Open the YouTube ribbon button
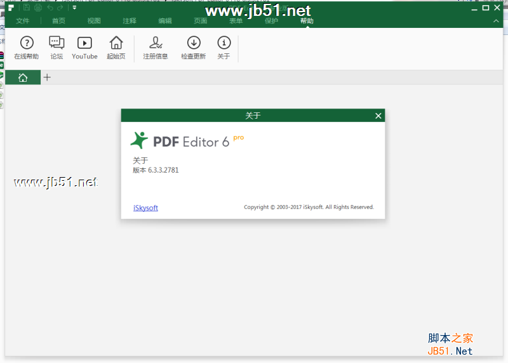This screenshot has width=508, height=363. pos(84,48)
